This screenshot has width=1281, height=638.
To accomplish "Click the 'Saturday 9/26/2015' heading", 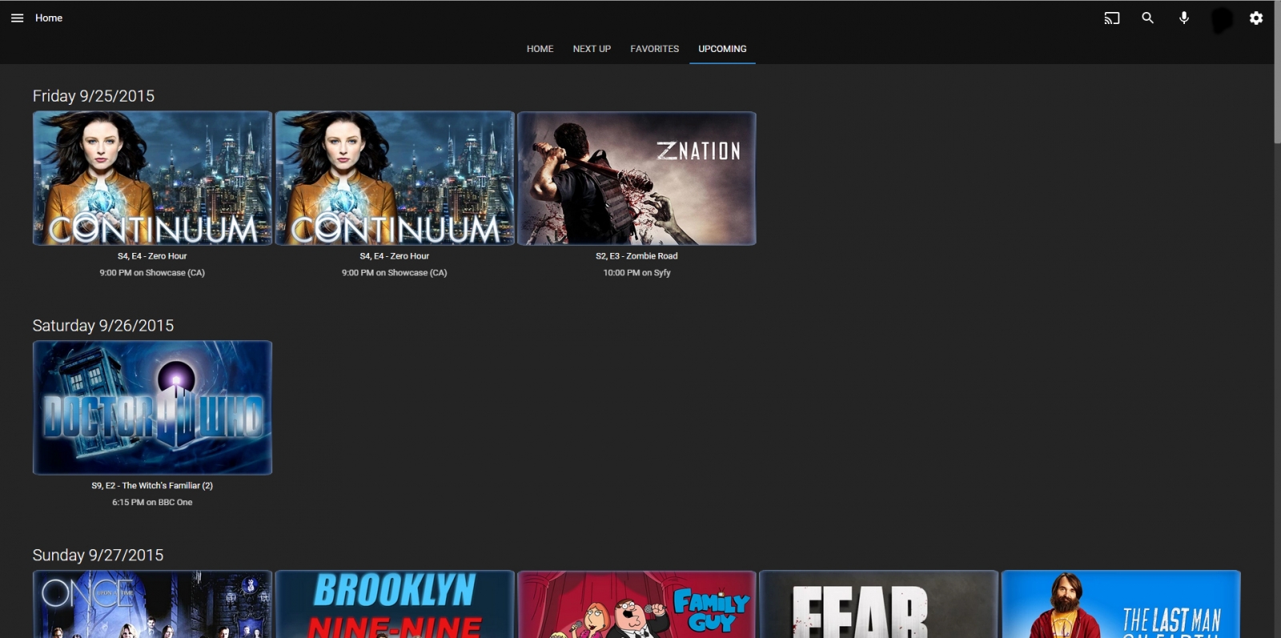I will [x=103, y=326].
